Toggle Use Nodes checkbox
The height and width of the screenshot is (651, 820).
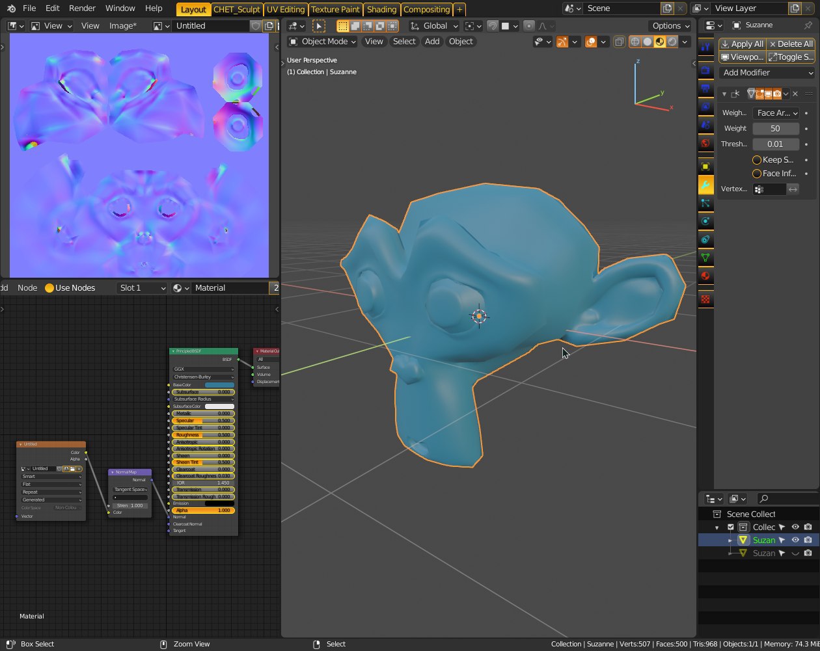(49, 288)
